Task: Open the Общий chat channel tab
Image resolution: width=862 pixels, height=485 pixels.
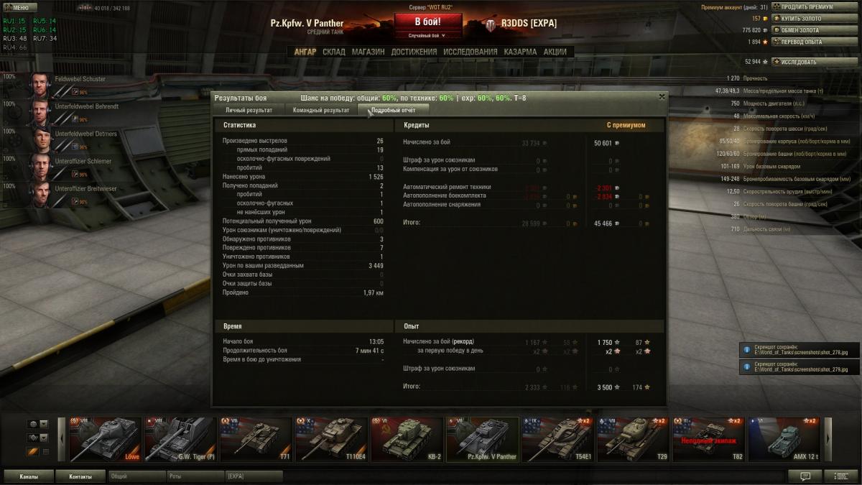Action: pos(136,476)
